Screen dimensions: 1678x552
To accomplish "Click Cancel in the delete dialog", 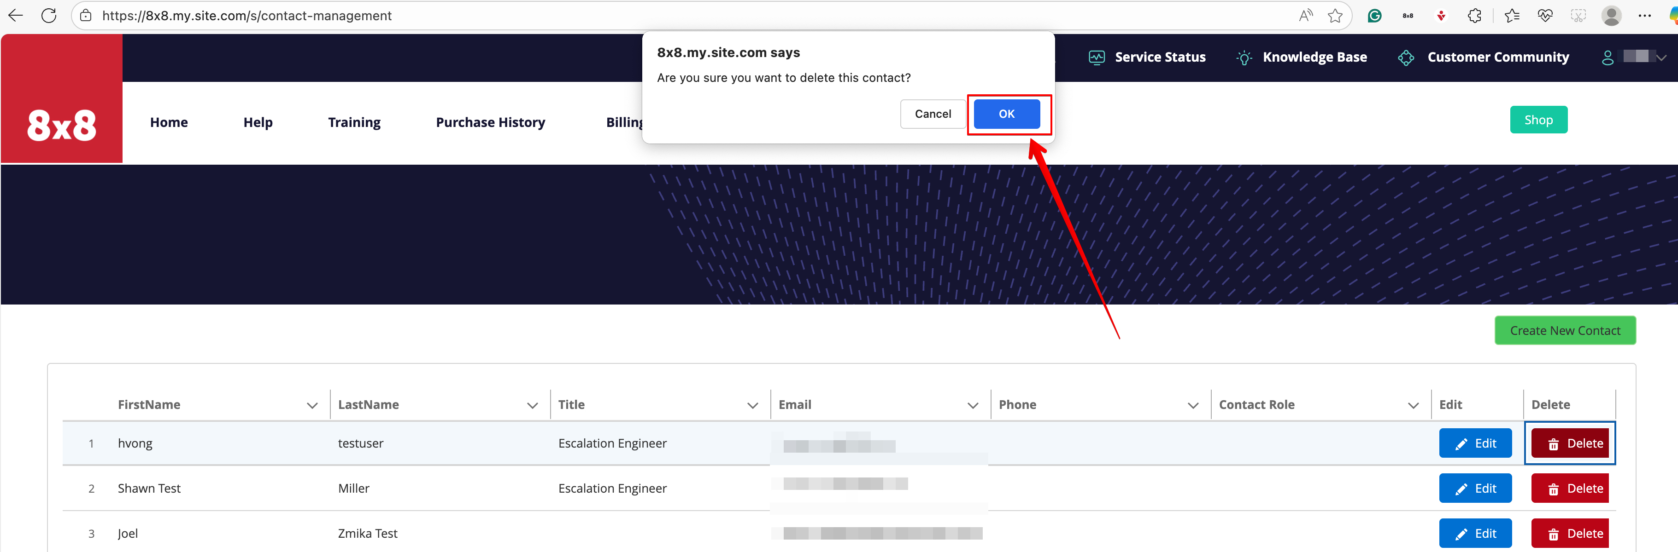I will (x=932, y=114).
